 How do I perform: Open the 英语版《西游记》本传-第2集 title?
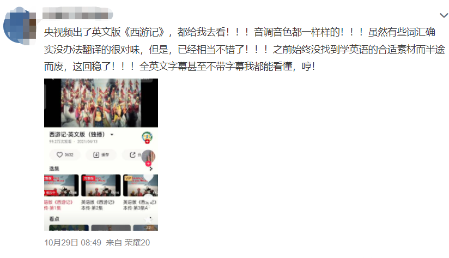pyautogui.click(x=98, y=205)
